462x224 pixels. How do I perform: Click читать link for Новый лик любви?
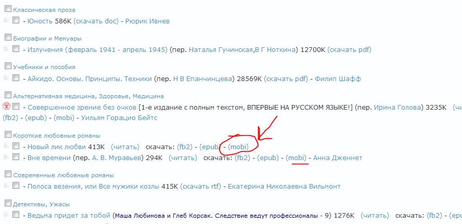click(125, 147)
